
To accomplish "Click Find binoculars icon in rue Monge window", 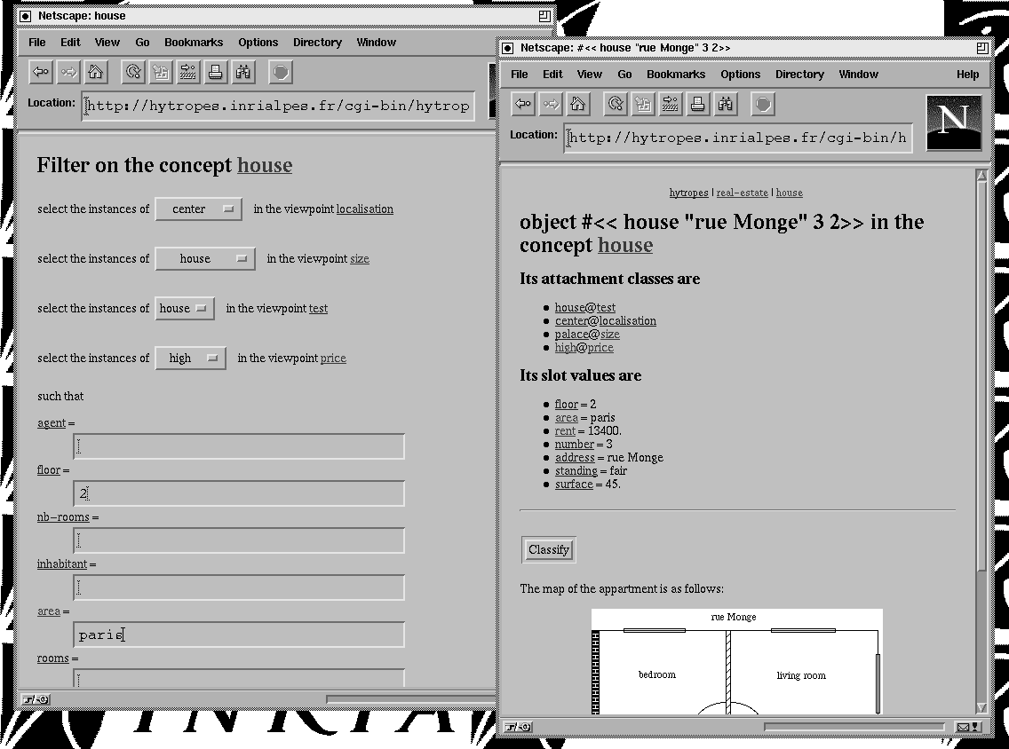I will point(725,104).
